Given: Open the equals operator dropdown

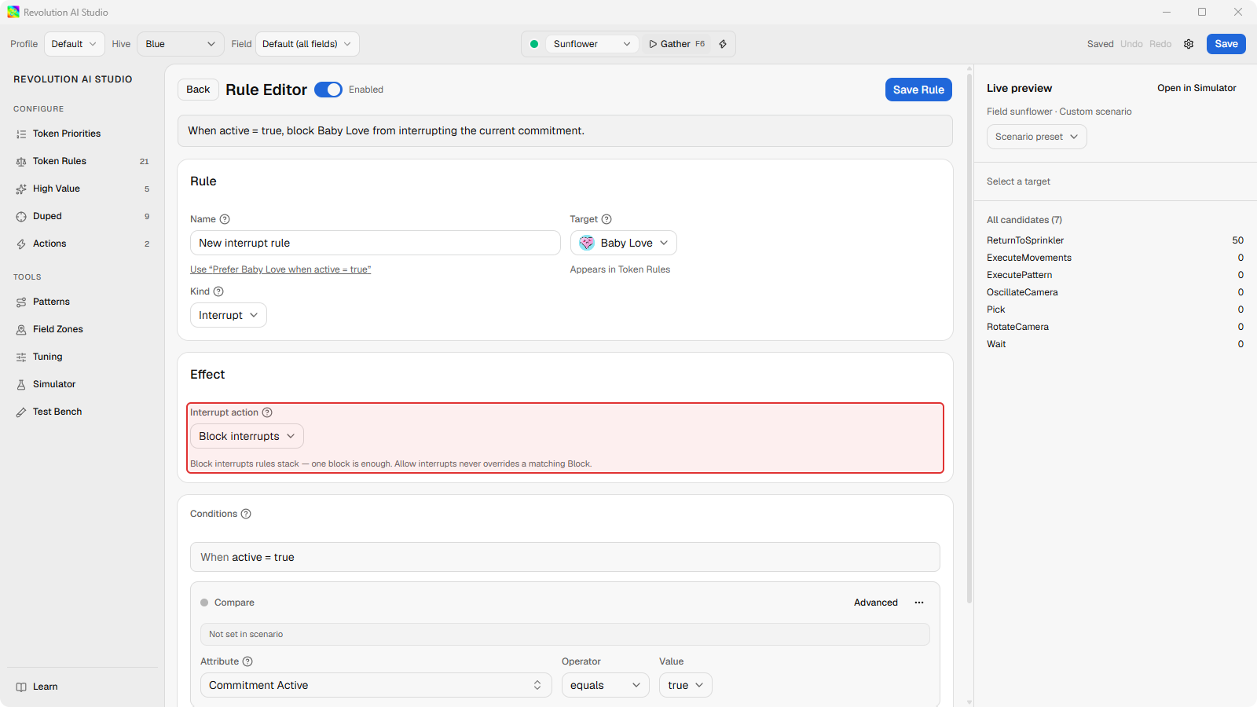Looking at the screenshot, I should click(606, 685).
